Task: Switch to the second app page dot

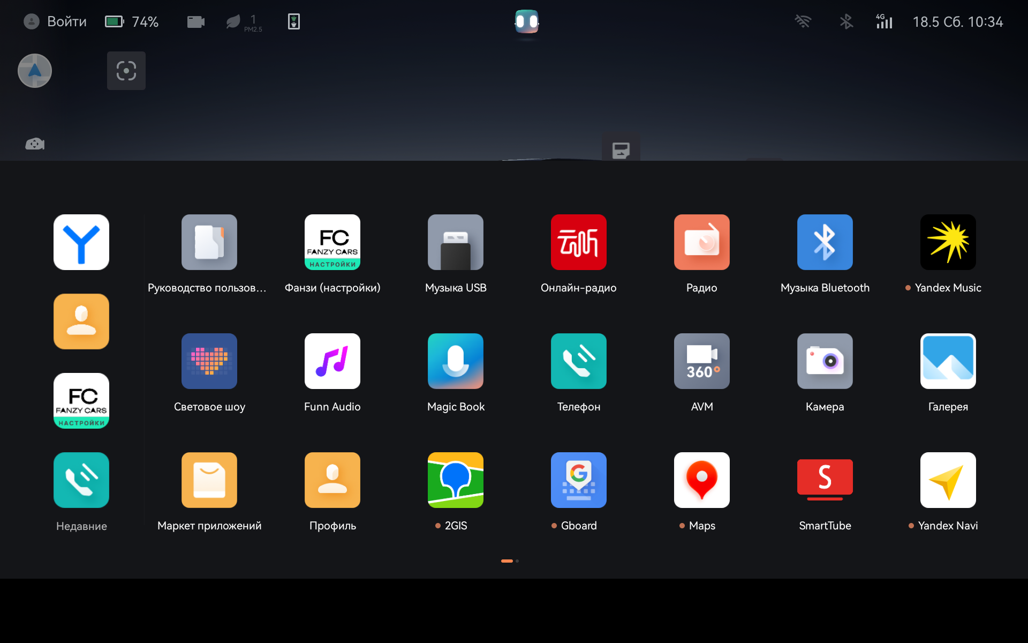Action: pos(517,561)
